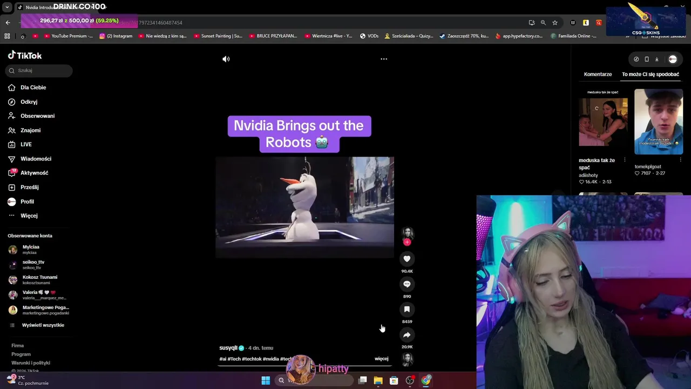Open video comments bubble icon
Screen dimensions: 691x389
[x=407, y=284]
